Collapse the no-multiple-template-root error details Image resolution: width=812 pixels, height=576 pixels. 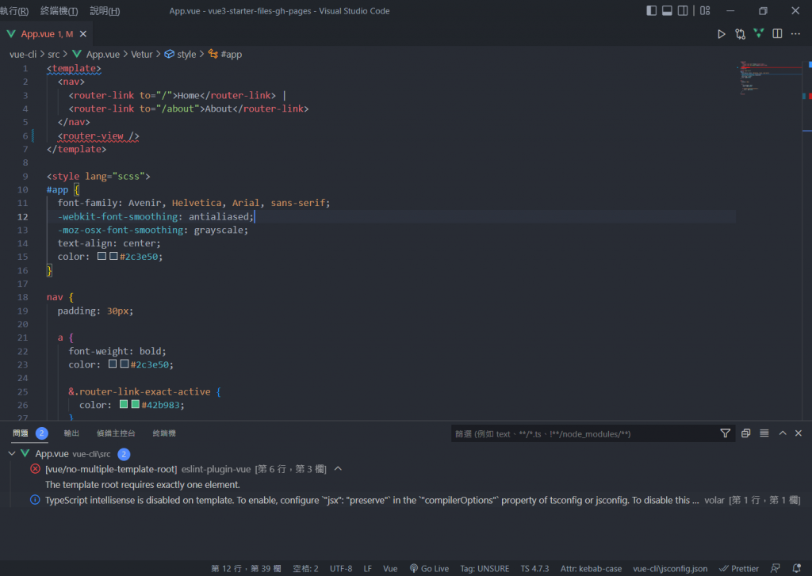338,469
